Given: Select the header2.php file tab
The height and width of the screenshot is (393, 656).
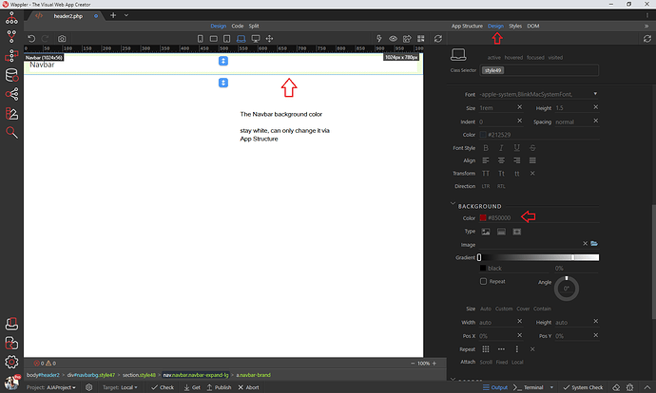Looking at the screenshot, I should pyautogui.click(x=68, y=16).
